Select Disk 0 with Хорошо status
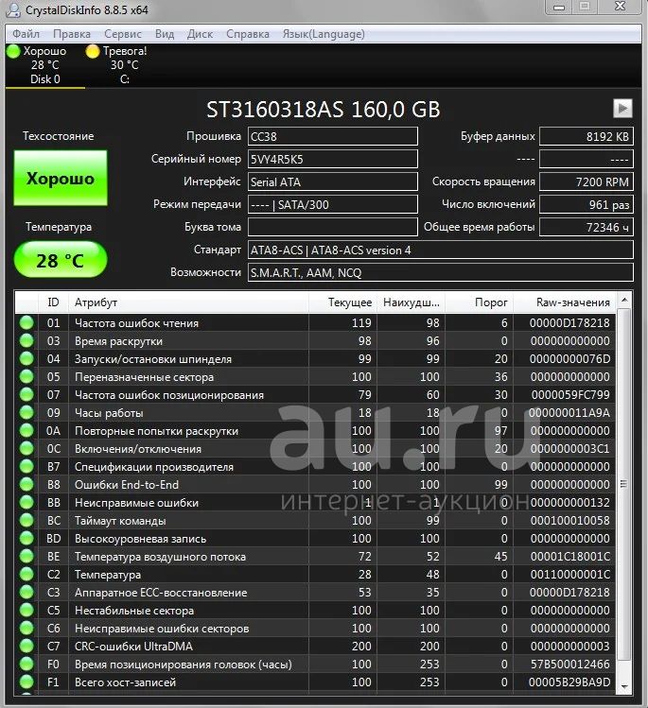Viewport: 648px width, 708px height. [44, 65]
